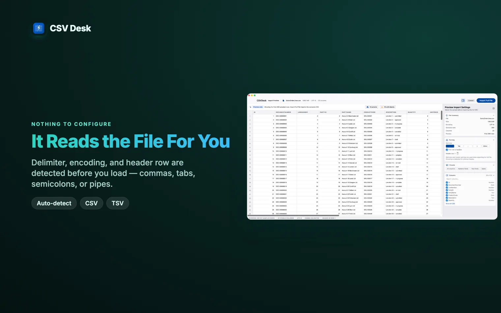Uncheck the ProductCode column checkbox

click(x=447, y=195)
